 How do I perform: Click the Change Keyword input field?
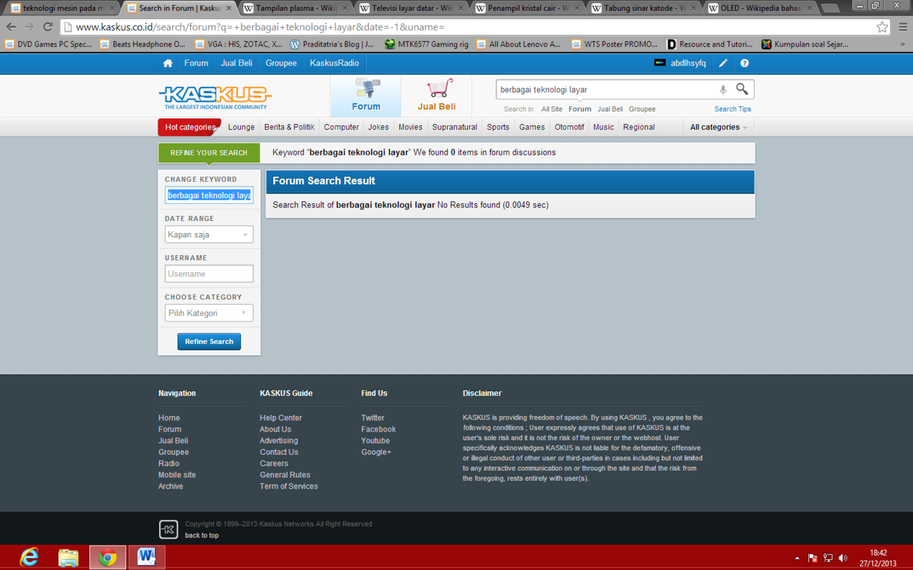click(x=209, y=195)
